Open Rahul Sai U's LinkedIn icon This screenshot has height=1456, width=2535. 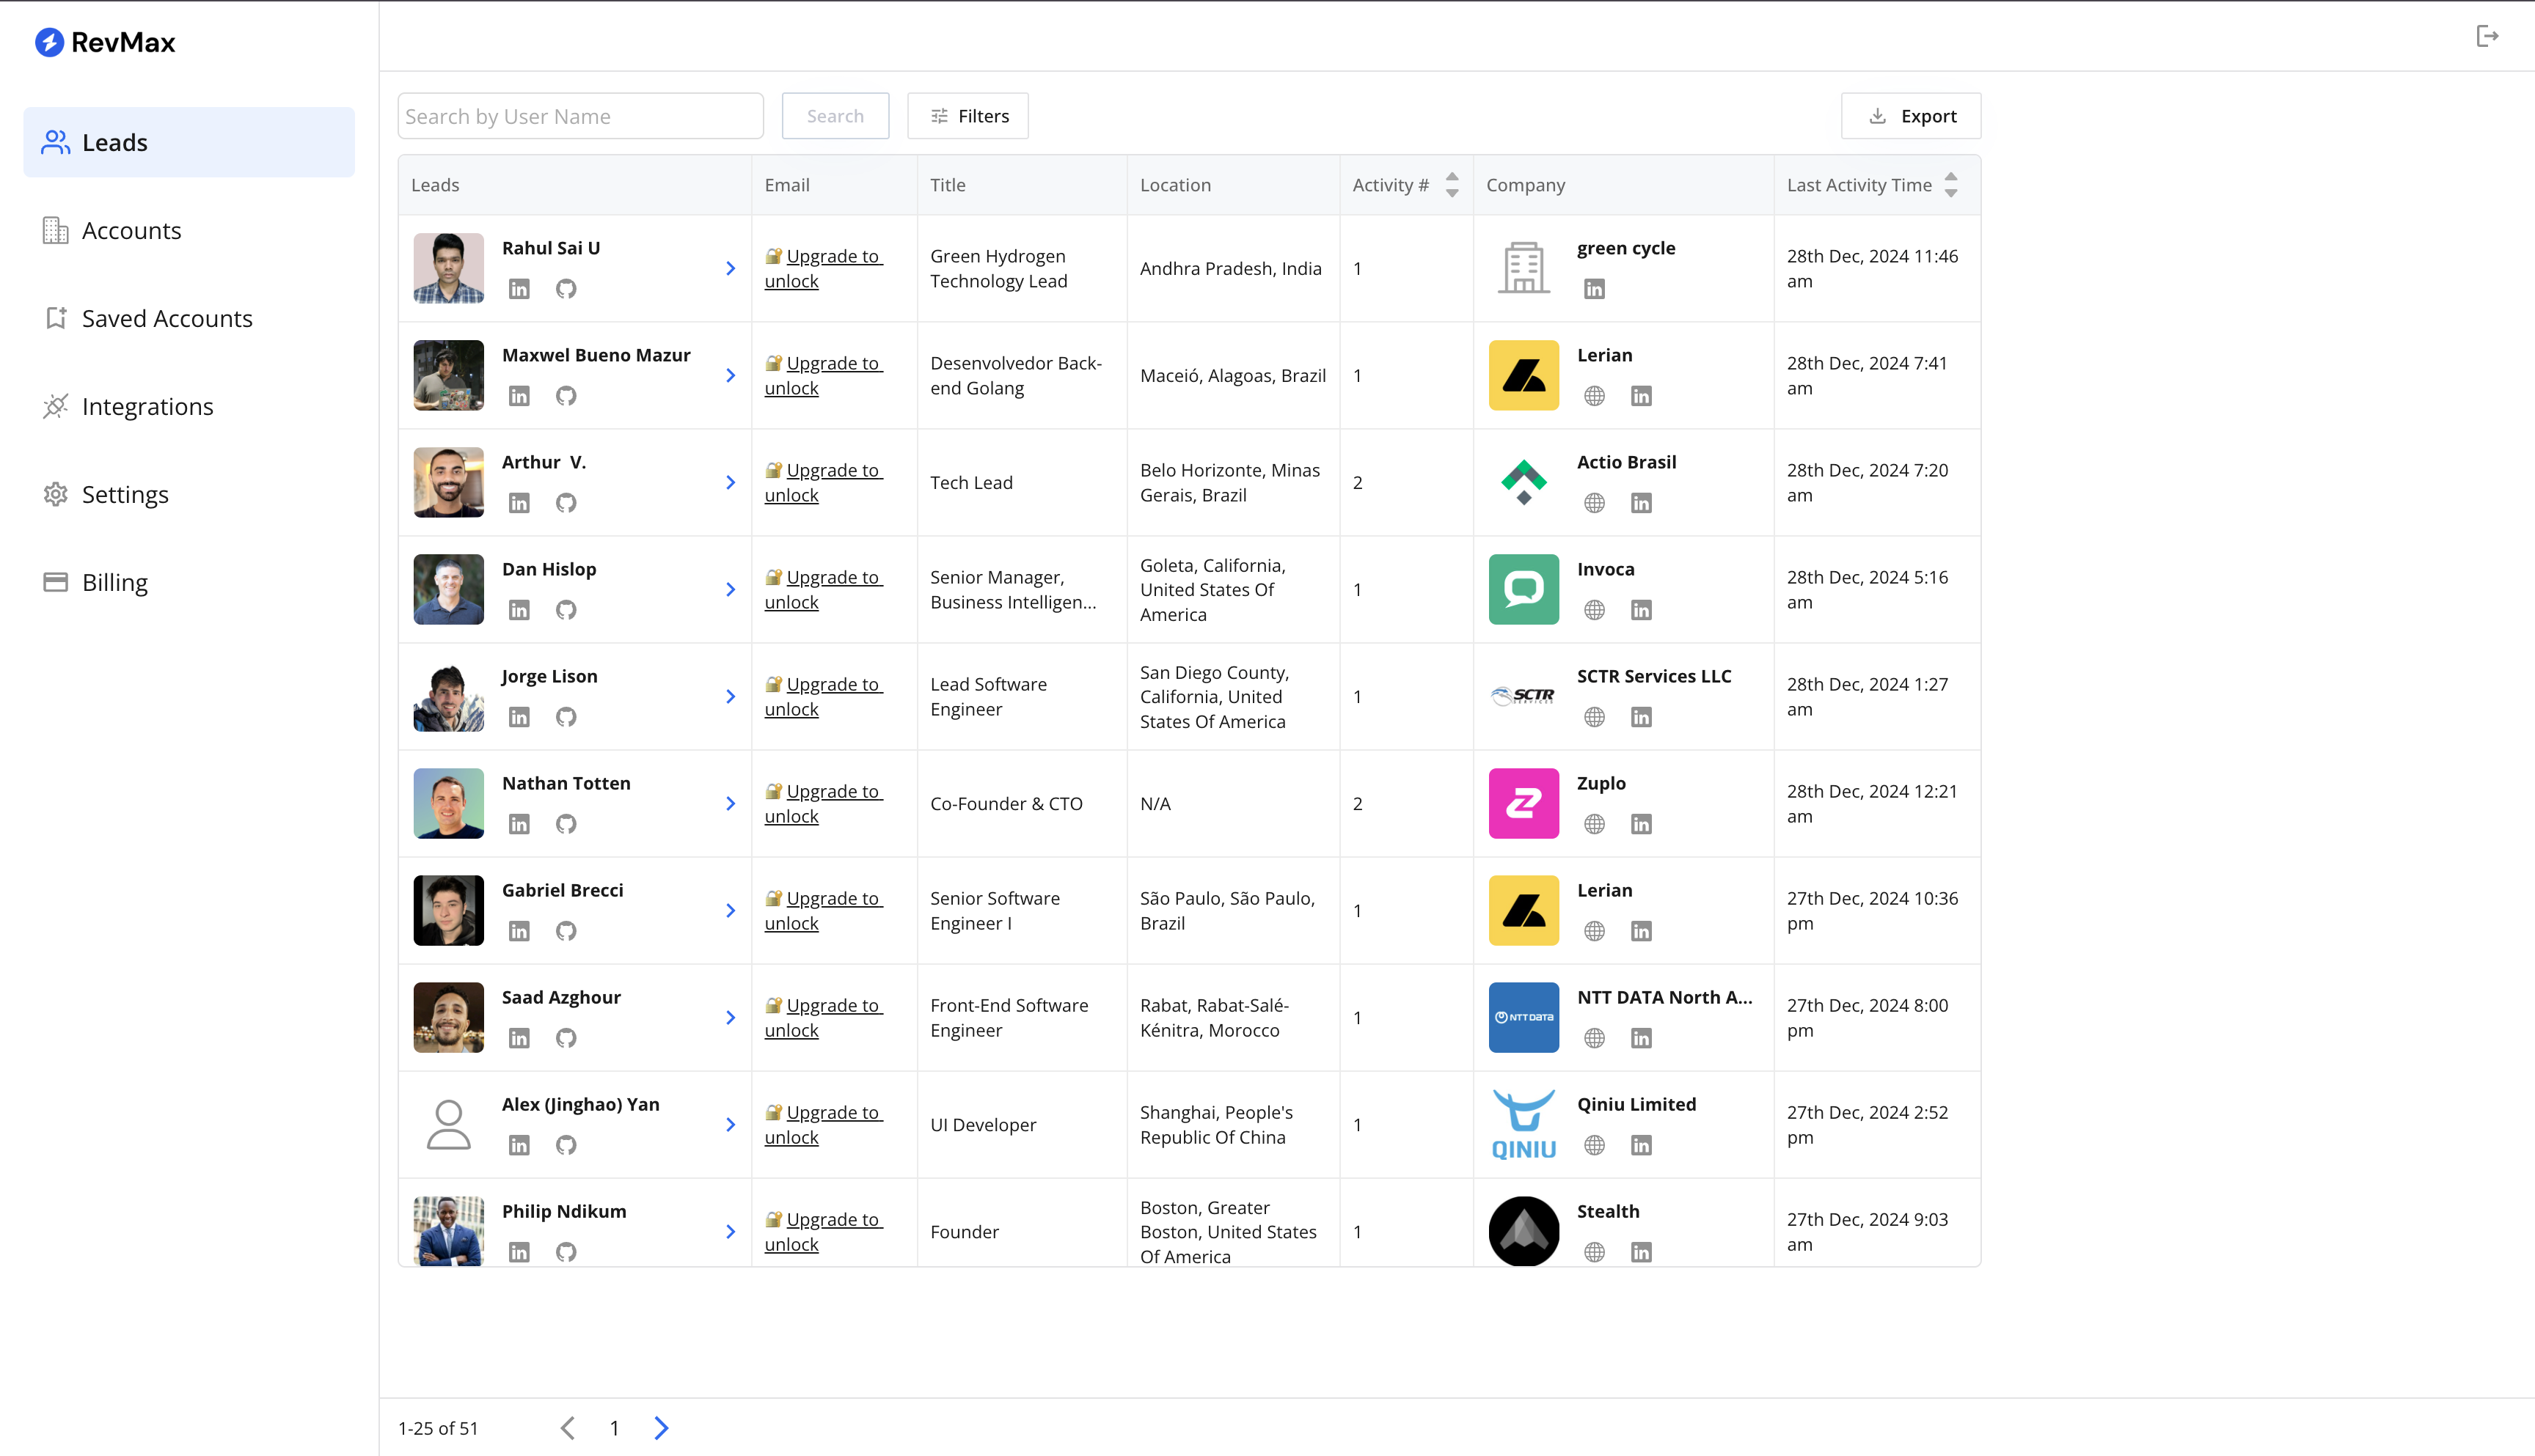(518, 289)
